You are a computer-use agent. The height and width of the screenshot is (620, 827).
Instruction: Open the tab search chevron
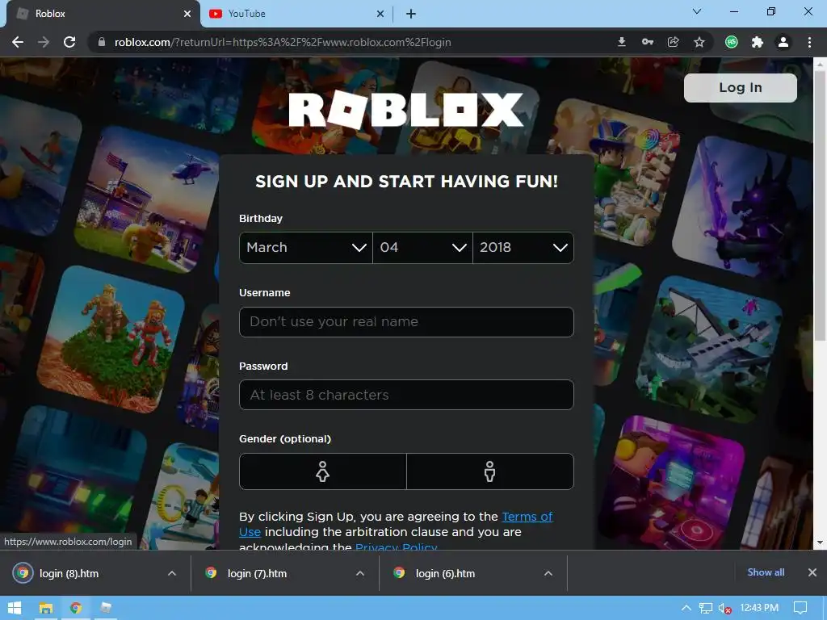[x=697, y=11]
